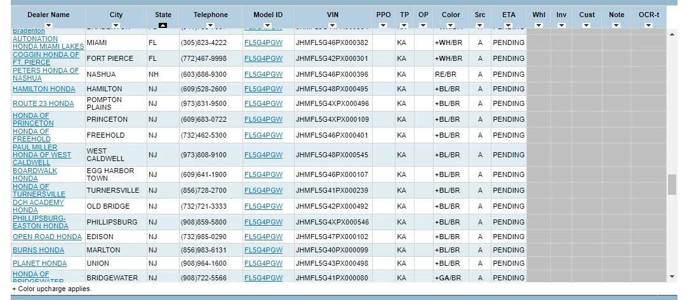The width and height of the screenshot is (687, 300).
Task: Open the TP column filter dropdown
Action: point(404,25)
